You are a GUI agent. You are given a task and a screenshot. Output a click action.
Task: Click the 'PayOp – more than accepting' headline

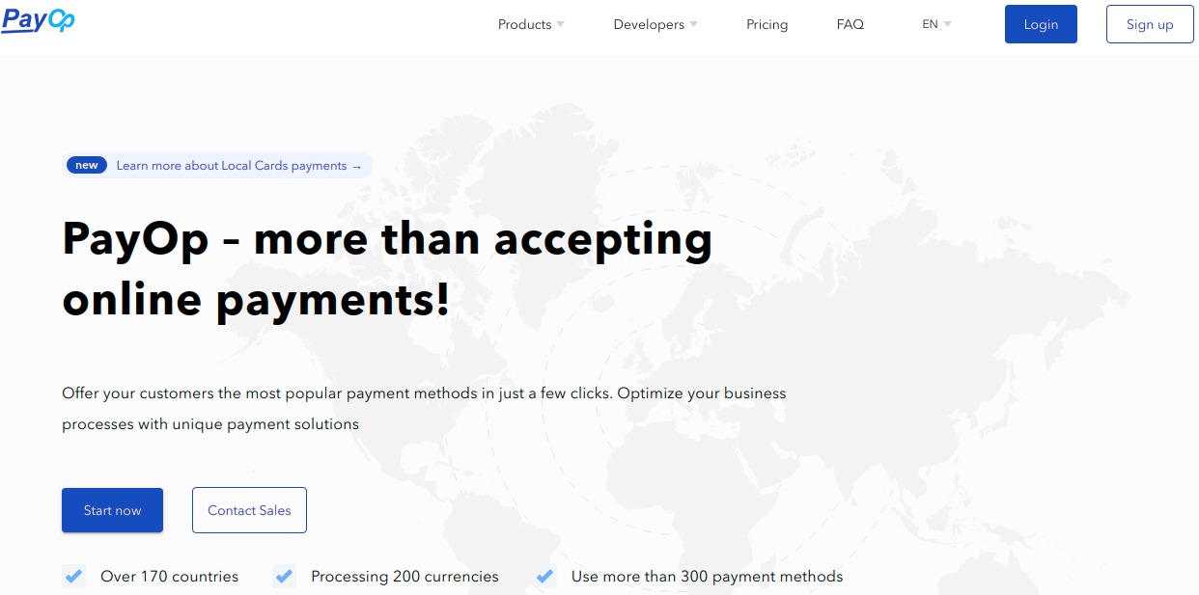pyautogui.click(x=387, y=269)
